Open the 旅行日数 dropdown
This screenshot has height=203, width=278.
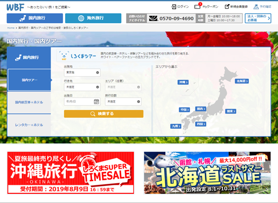(x=123, y=101)
